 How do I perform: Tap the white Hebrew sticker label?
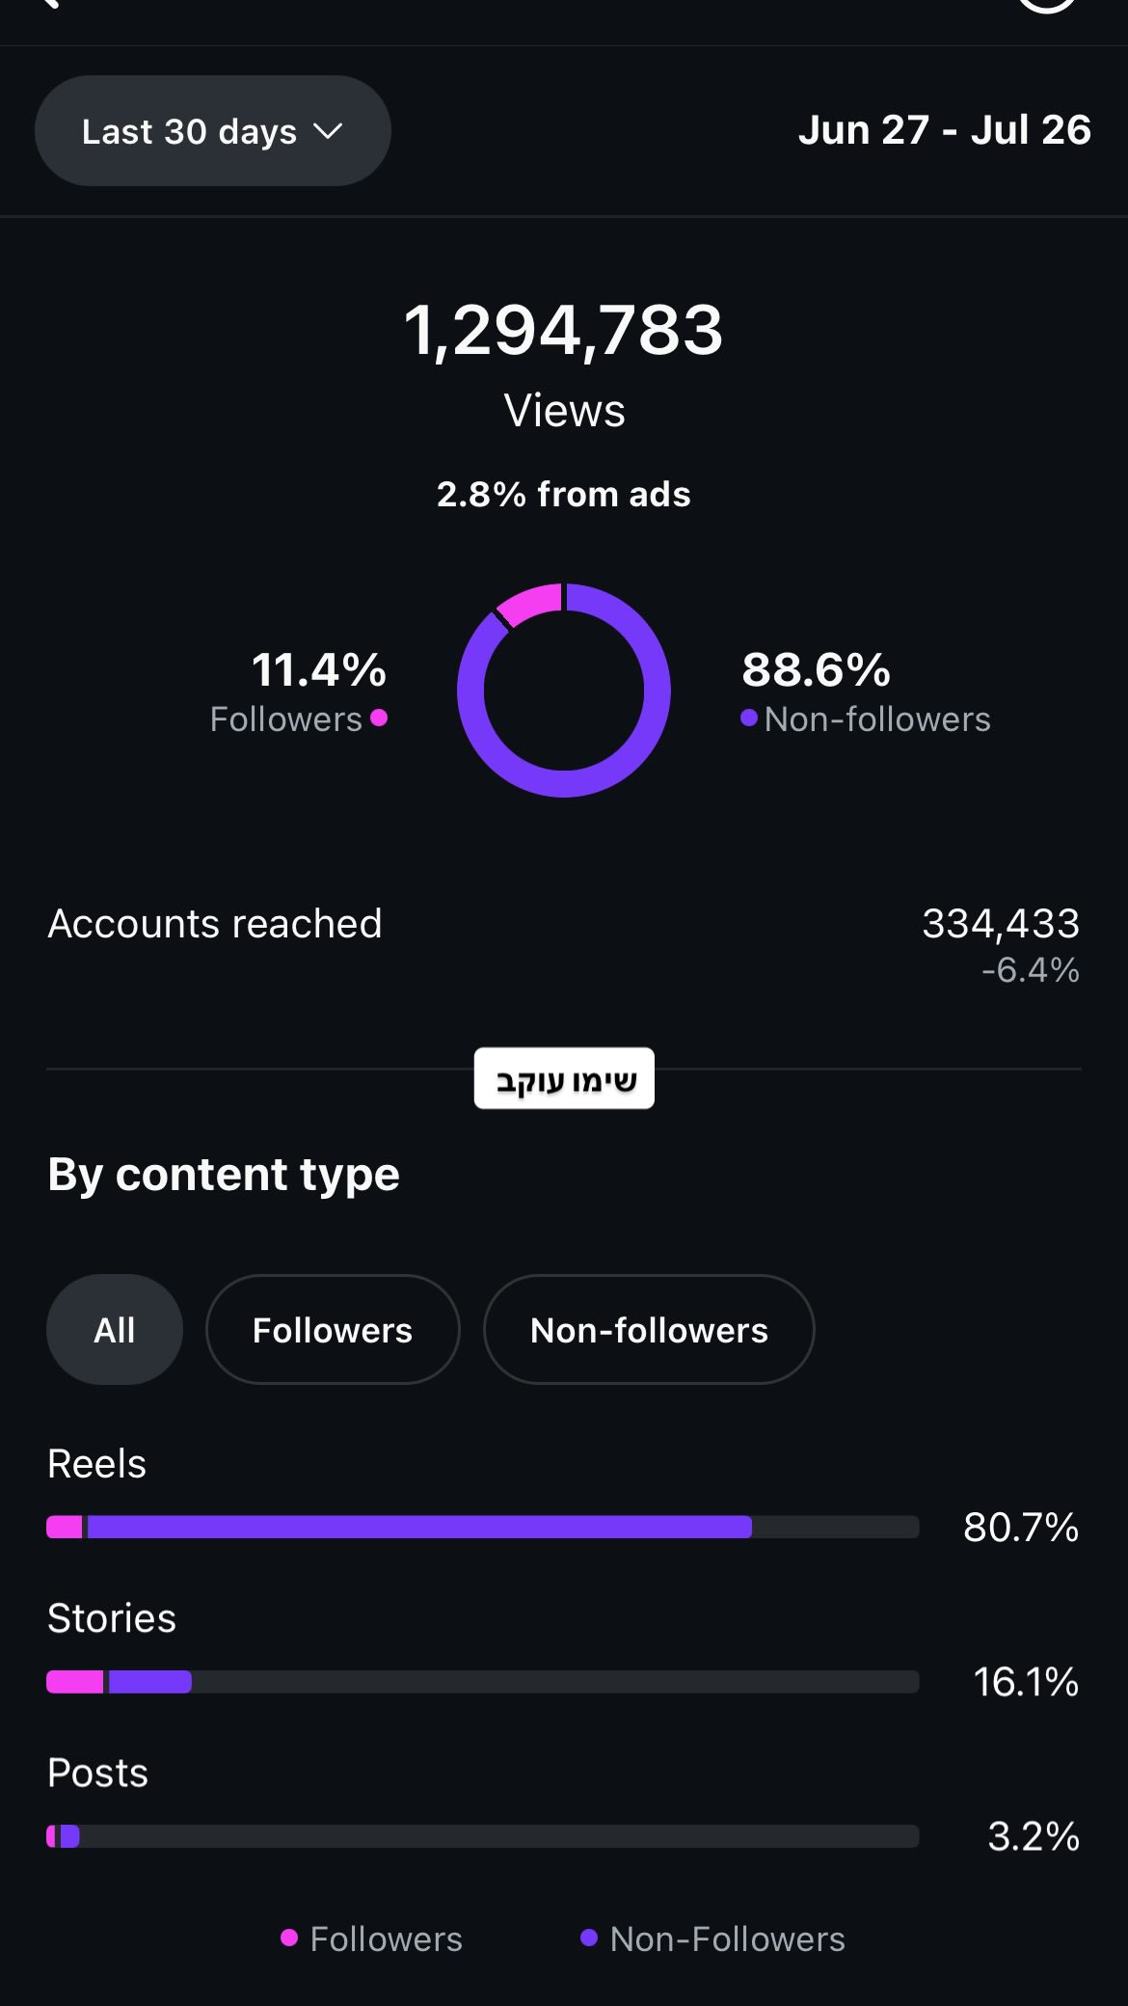(x=564, y=1078)
